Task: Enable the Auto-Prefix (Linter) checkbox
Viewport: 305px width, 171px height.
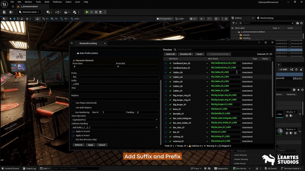Action: (x=74, y=53)
